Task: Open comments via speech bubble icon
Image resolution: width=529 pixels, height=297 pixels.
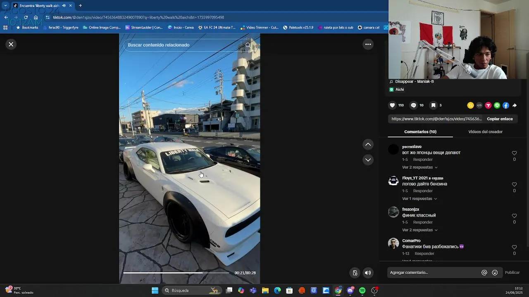Action: pos(413,105)
